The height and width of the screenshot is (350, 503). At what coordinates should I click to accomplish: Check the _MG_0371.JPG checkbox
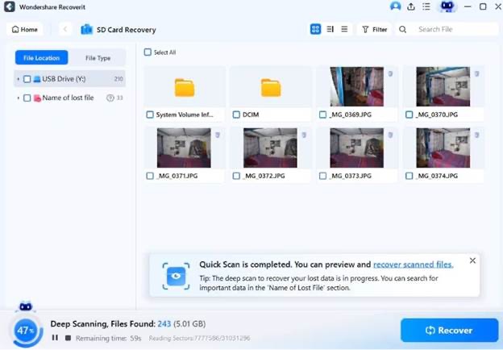(x=150, y=176)
